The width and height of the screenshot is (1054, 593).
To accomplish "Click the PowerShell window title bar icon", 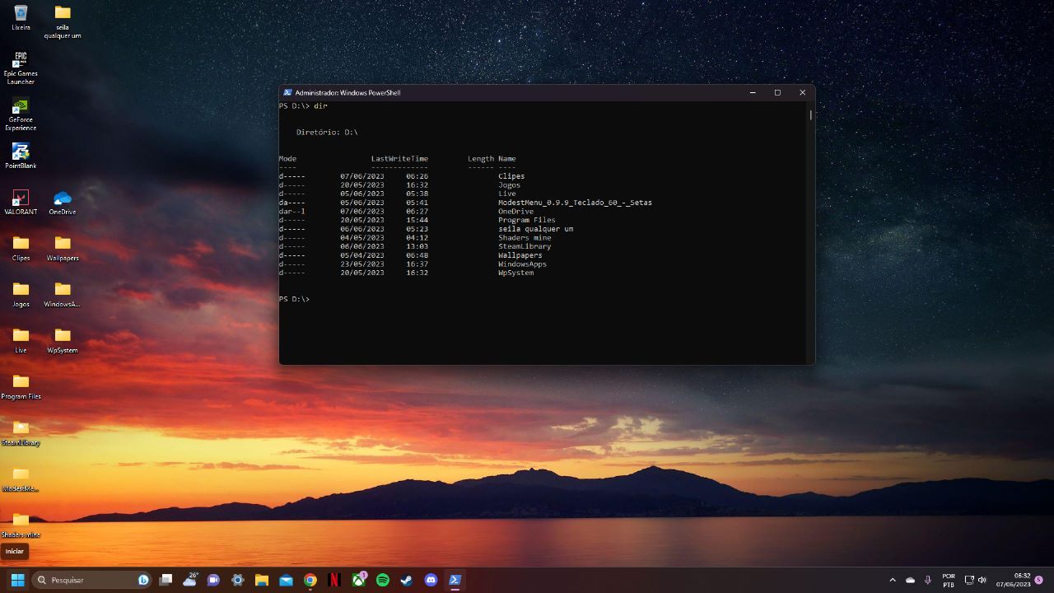I will (287, 92).
